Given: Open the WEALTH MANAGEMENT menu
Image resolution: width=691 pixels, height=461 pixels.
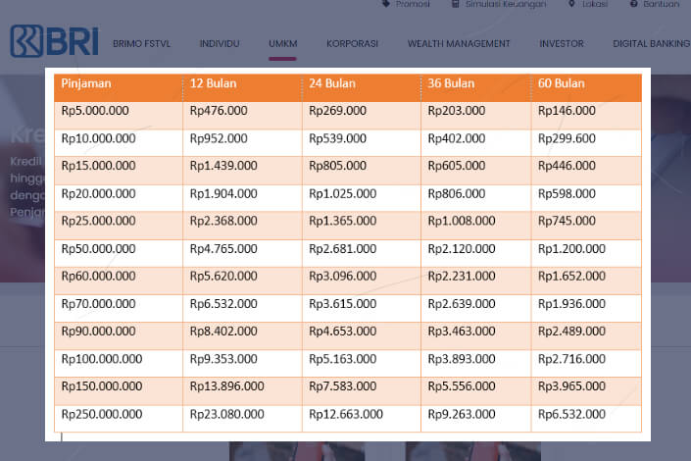Looking at the screenshot, I should (x=459, y=44).
